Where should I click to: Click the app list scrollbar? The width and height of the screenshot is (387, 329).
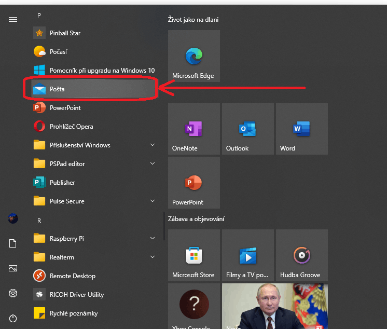tap(164, 226)
